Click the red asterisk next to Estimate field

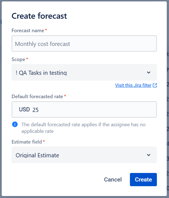tap(44, 142)
